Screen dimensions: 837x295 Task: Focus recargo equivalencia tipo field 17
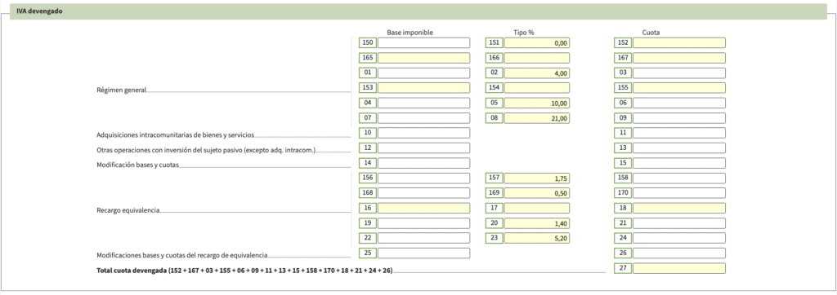pos(536,208)
